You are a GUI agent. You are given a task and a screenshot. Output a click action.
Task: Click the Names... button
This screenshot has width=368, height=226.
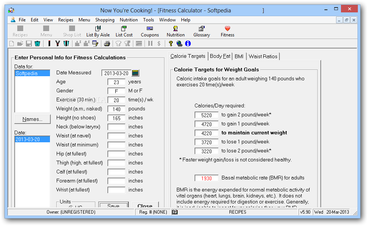32,119
